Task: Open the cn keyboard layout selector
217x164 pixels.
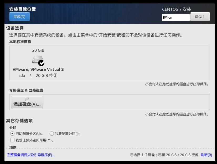Action: [x=176, y=17]
